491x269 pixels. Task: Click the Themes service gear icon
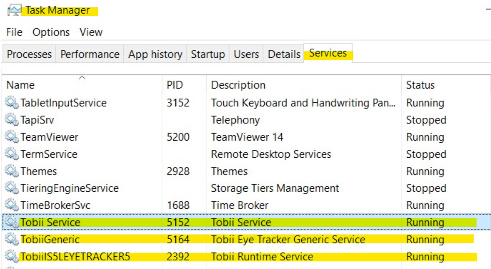coord(12,171)
